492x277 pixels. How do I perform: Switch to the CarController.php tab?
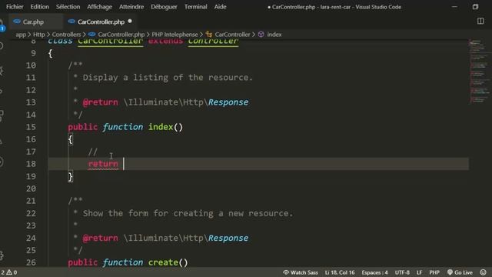click(101, 22)
